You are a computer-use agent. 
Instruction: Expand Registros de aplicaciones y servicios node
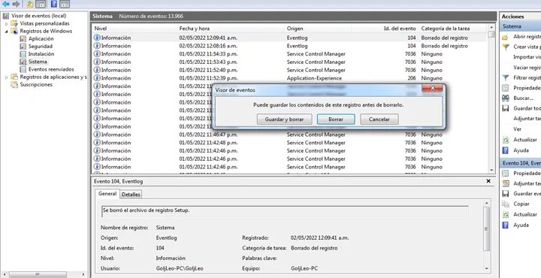pyautogui.click(x=7, y=77)
